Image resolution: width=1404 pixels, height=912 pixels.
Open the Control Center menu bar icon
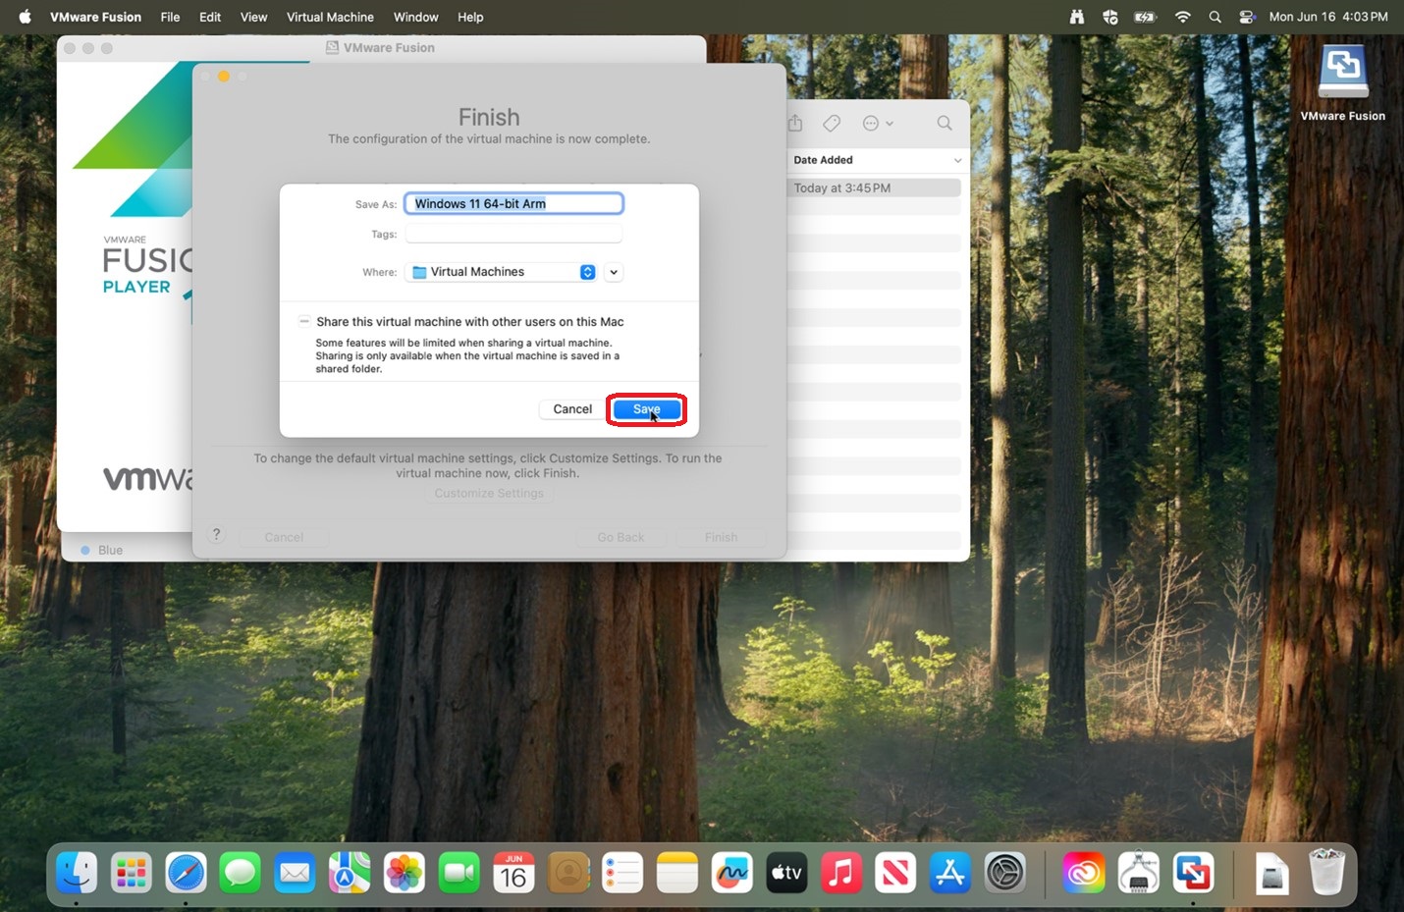(x=1246, y=17)
